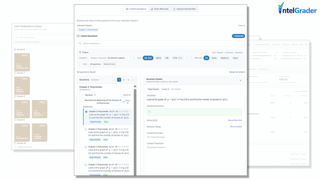Go to questions page 1
Image resolution: width=321 pixels, height=180 pixels.
tap(119, 80)
